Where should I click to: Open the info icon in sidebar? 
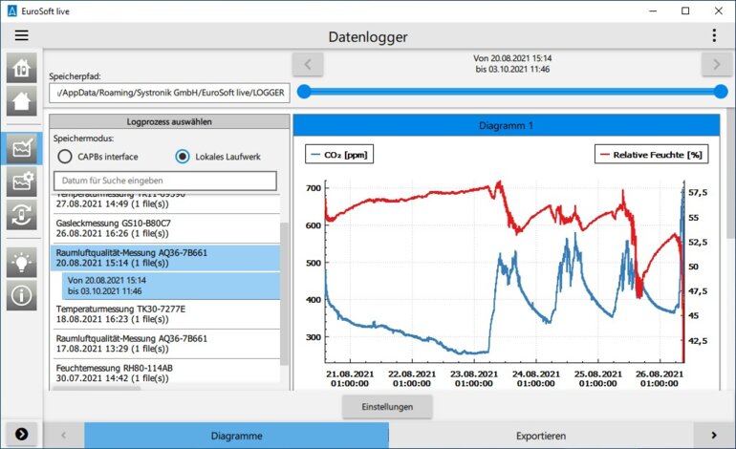point(21,295)
